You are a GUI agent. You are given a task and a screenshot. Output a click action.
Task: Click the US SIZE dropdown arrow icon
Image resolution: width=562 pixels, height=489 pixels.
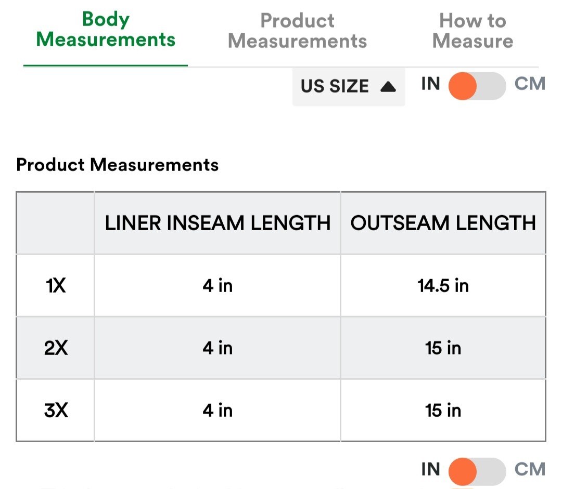click(388, 87)
